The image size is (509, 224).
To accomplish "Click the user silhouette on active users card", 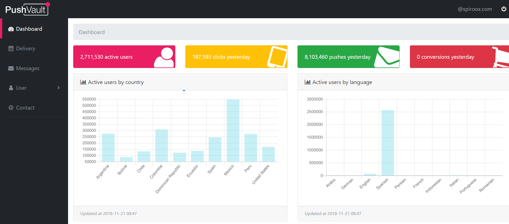I will (164, 57).
